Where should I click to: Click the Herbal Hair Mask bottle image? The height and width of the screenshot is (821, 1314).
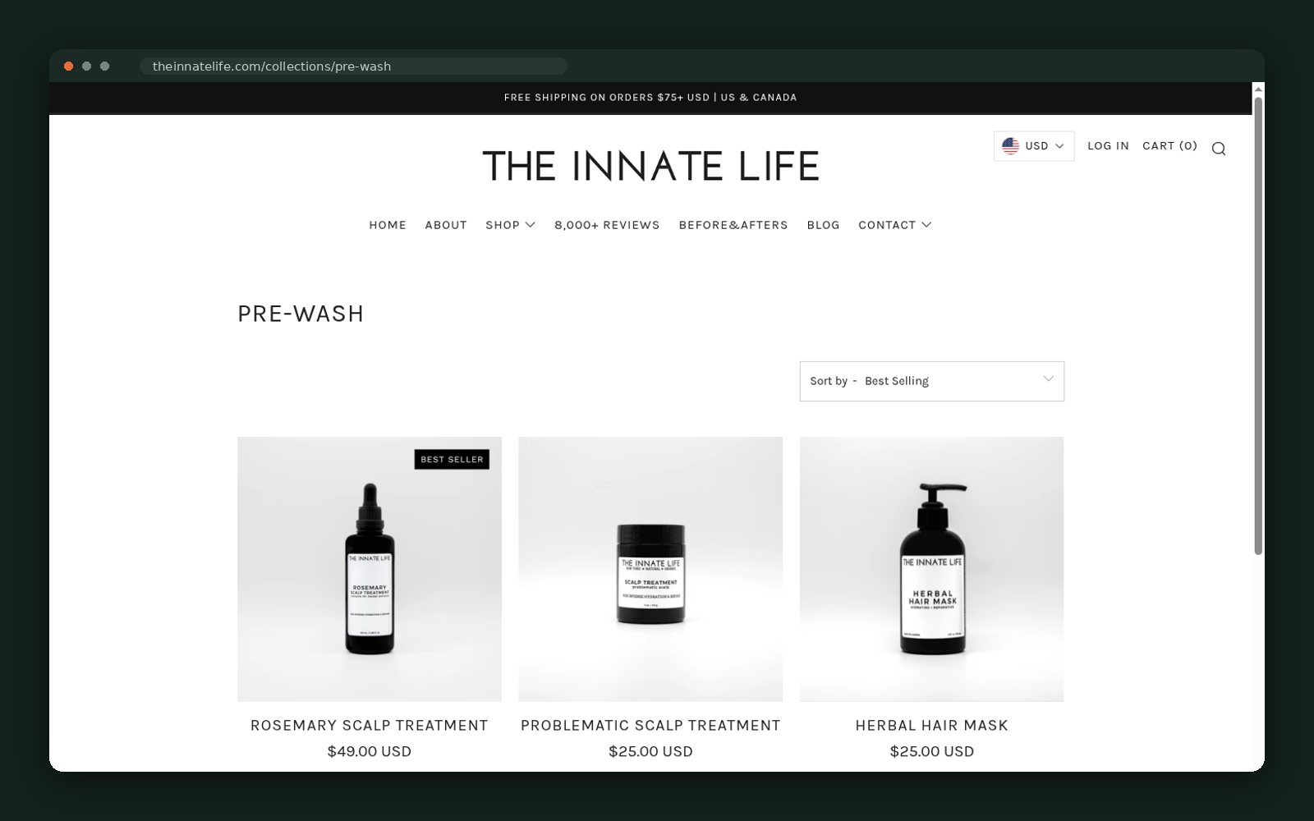(x=932, y=569)
